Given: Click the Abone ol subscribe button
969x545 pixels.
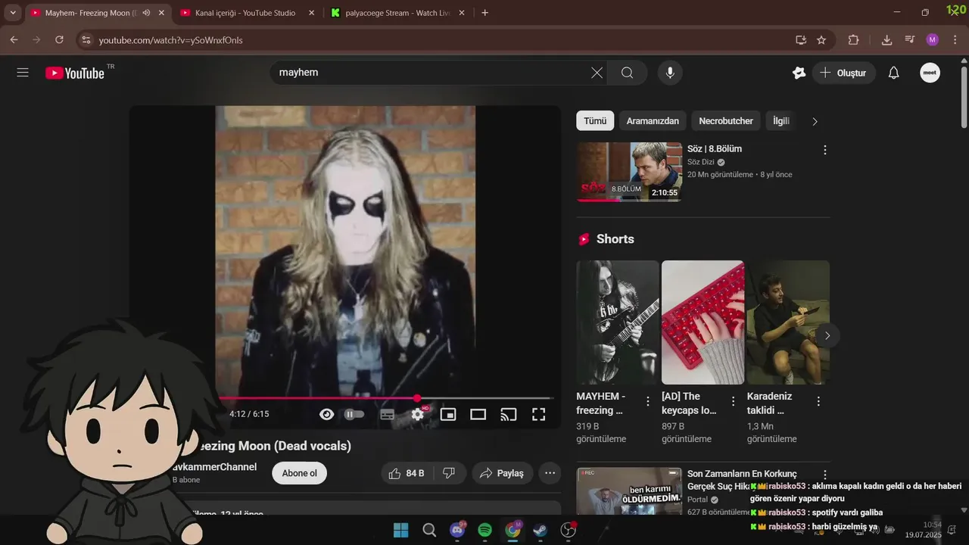Looking at the screenshot, I should tap(299, 473).
